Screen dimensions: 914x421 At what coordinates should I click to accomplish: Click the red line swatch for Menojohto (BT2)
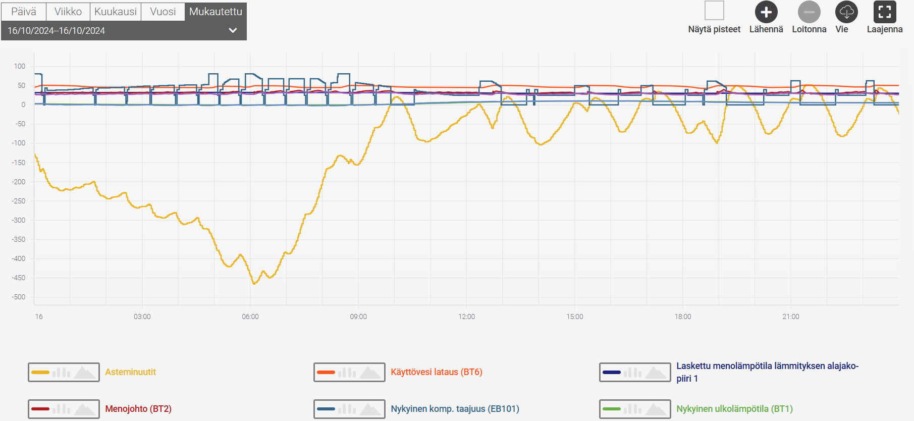coord(40,409)
